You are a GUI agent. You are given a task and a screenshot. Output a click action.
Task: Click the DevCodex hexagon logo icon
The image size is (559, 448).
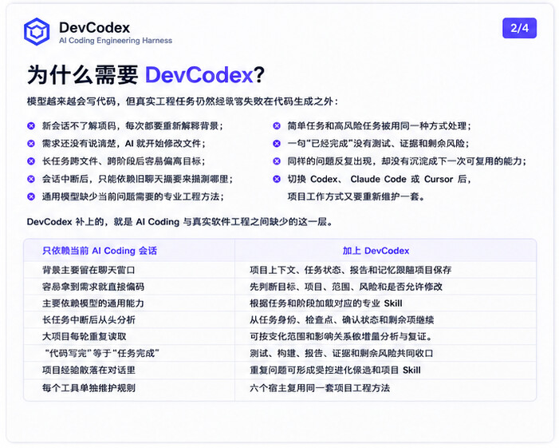point(37,32)
